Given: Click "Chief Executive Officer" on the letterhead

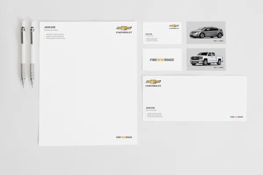Looking at the screenshot, I should click(51, 30).
